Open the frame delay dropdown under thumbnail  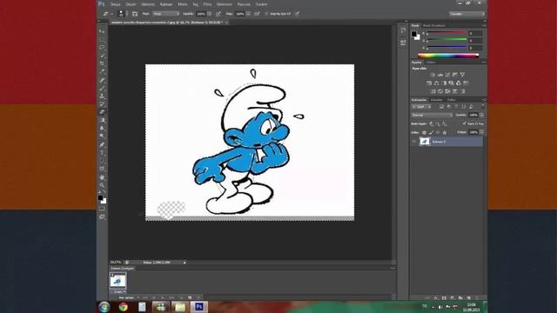(x=118, y=292)
